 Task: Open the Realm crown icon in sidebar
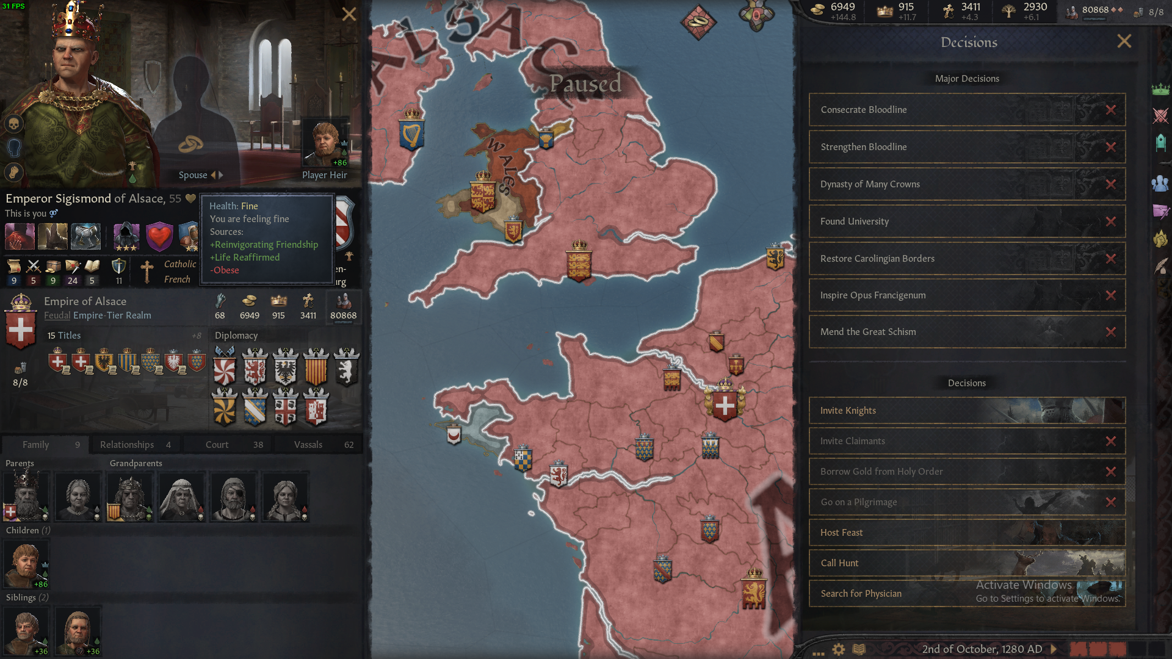[x=1160, y=89]
